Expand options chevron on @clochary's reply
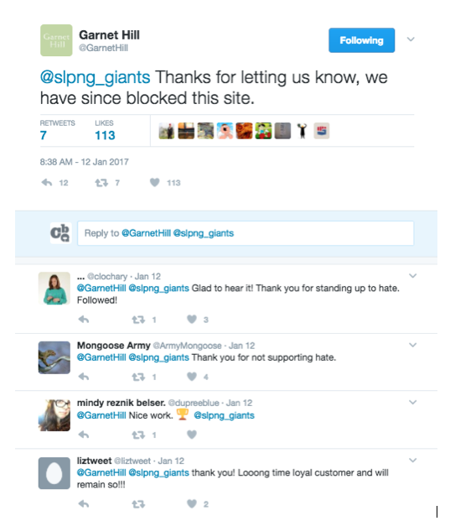450x521 pixels. tap(413, 276)
